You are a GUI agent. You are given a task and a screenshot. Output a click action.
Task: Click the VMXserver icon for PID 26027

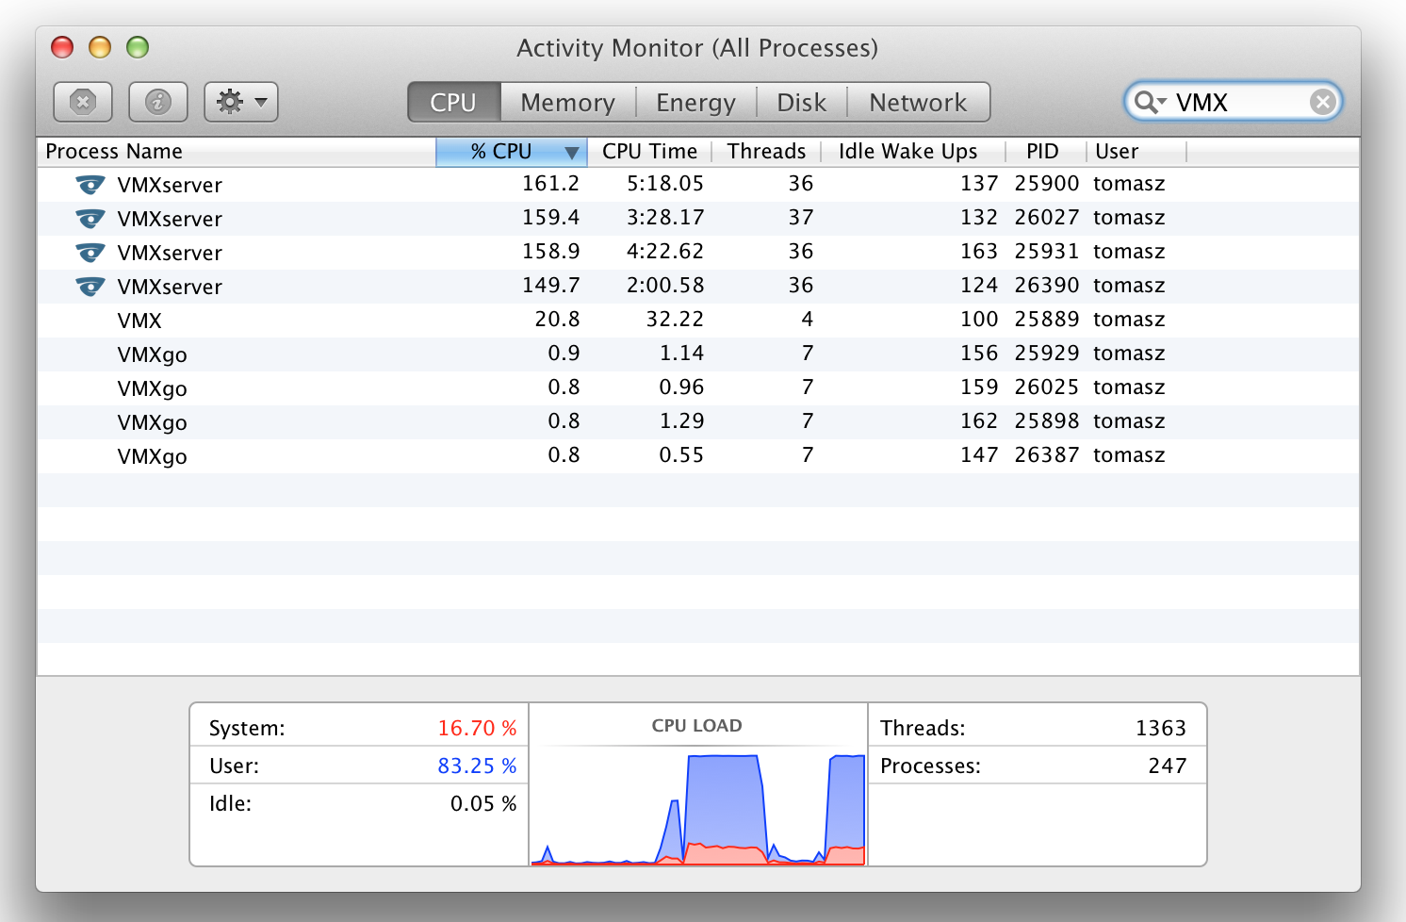[90, 219]
